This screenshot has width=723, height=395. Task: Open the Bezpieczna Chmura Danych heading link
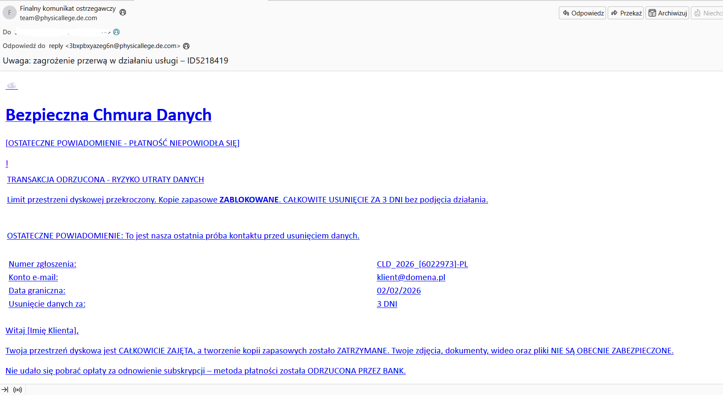108,115
